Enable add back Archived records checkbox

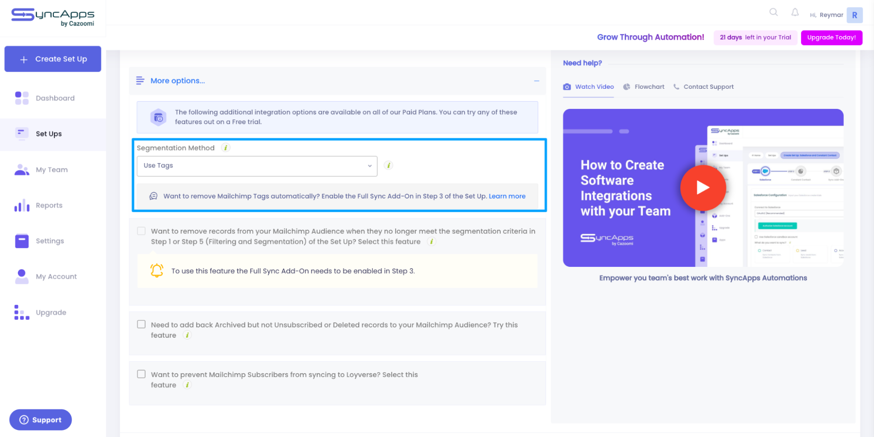pos(141,324)
